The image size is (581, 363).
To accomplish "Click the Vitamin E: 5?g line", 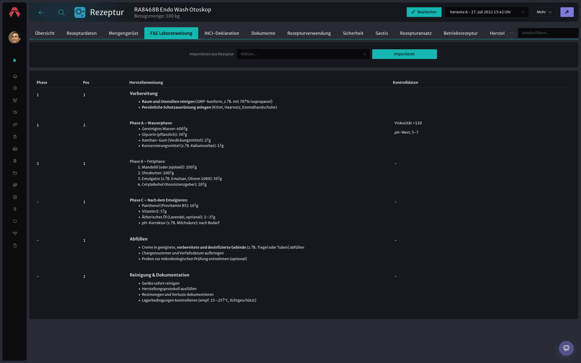I will pyautogui.click(x=154, y=211).
